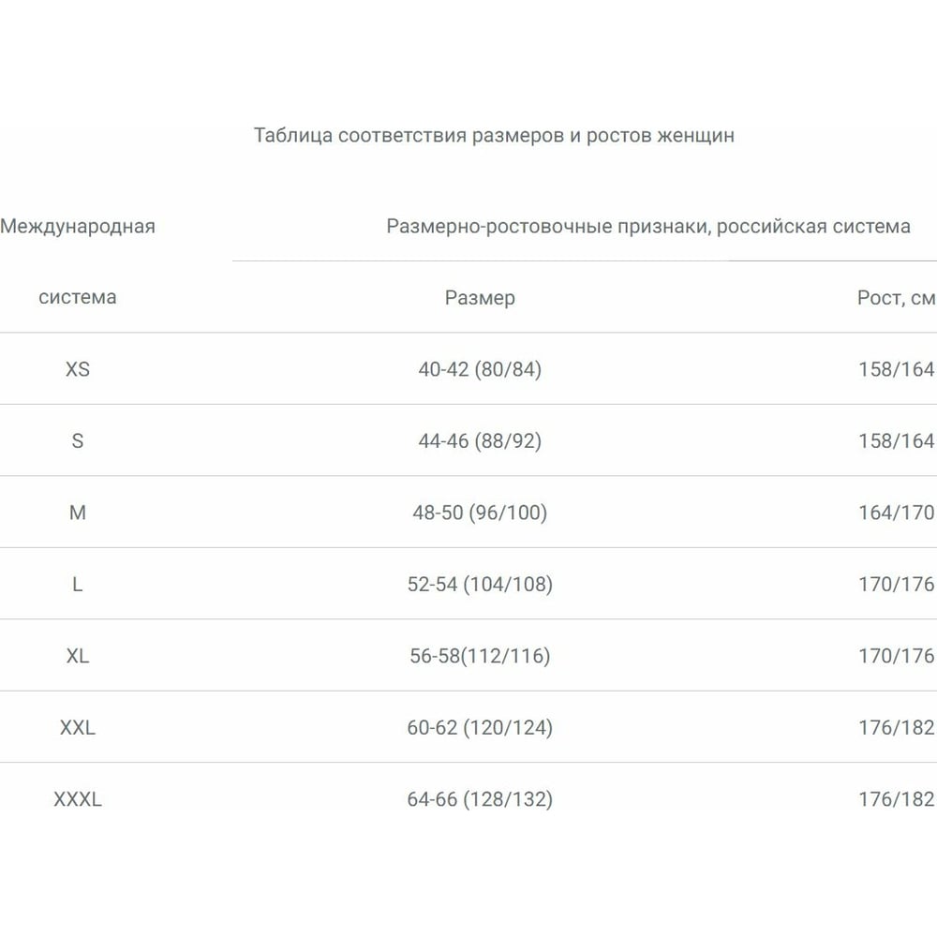Click the 60-62 (120/124) size cell
The height and width of the screenshot is (937, 937).
coord(480,727)
